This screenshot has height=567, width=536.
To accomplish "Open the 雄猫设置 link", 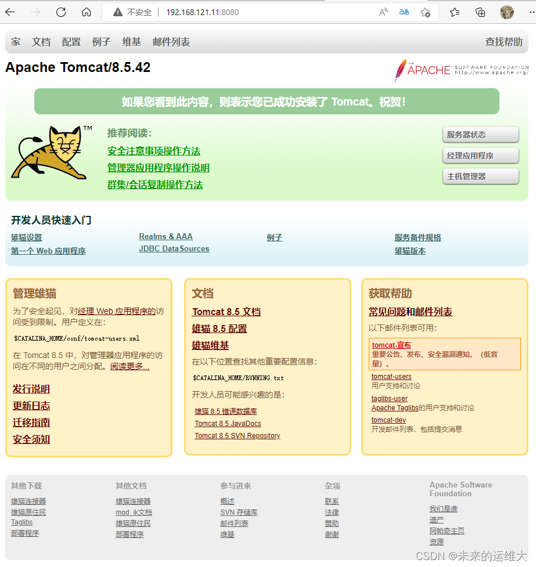I will click(26, 237).
